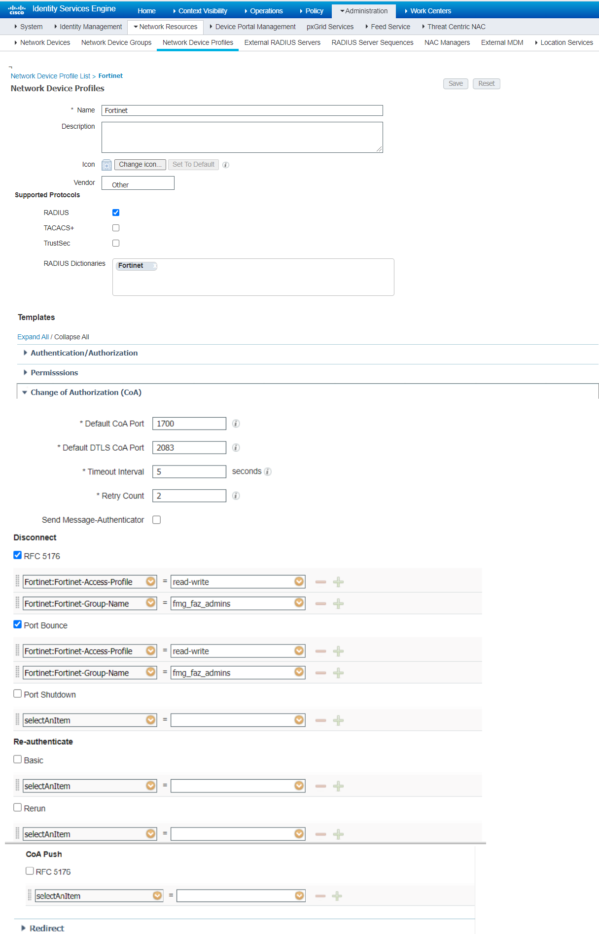
Task: Show info for Default DTLS CoA Port
Action: (x=236, y=448)
